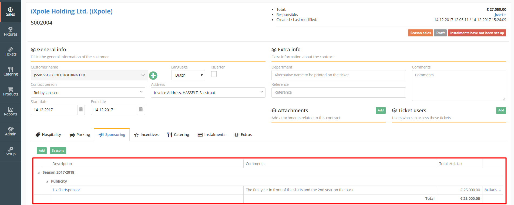Click the Extra info layers icon
The height and width of the screenshot is (205, 514).
point(274,50)
